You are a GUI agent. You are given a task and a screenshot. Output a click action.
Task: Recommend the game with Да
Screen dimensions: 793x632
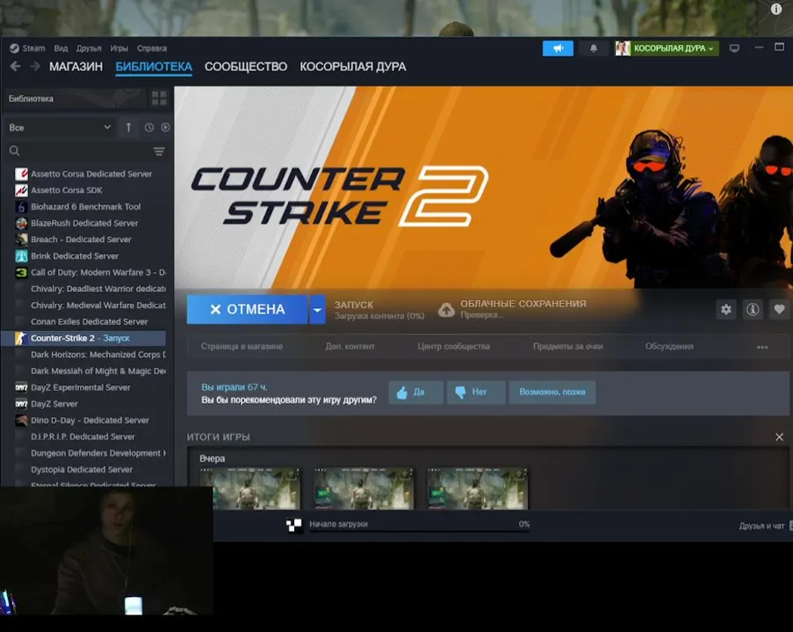(x=415, y=391)
